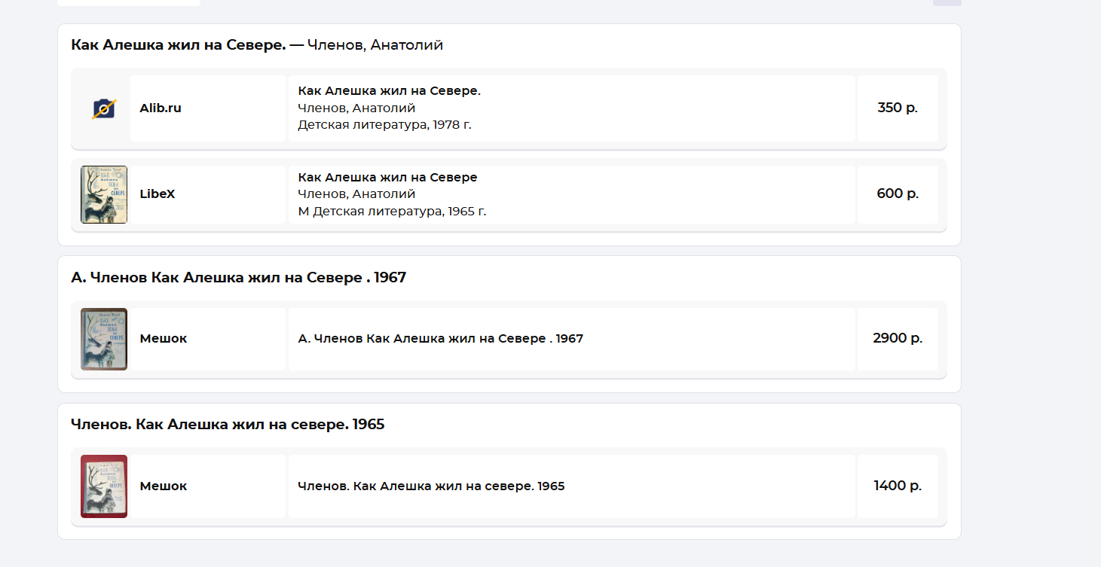
Task: Click the Мешок store label in the 2900 р. row
Action: 164,338
